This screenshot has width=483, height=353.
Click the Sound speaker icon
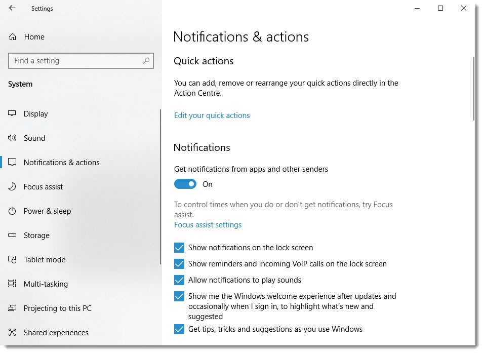click(x=12, y=138)
